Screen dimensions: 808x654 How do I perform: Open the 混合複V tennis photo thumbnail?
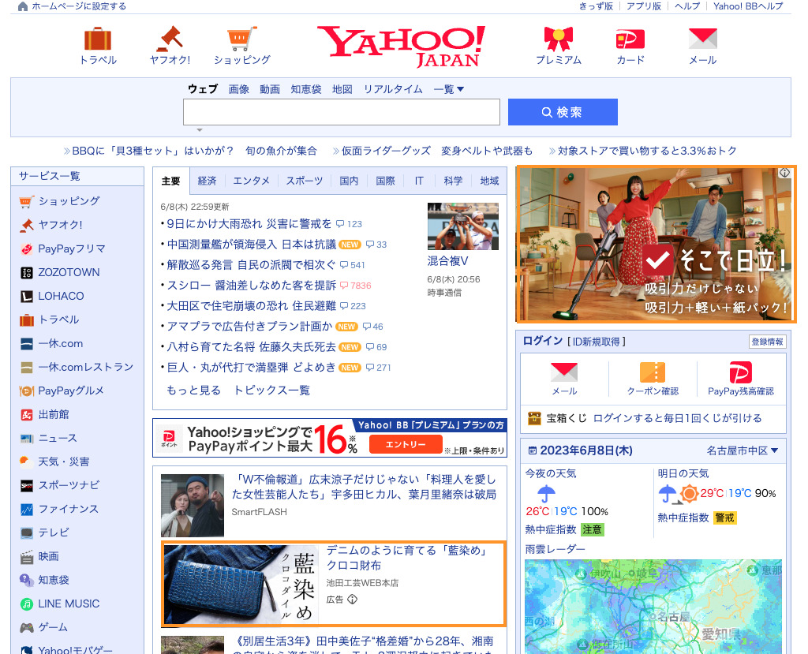[x=462, y=226]
